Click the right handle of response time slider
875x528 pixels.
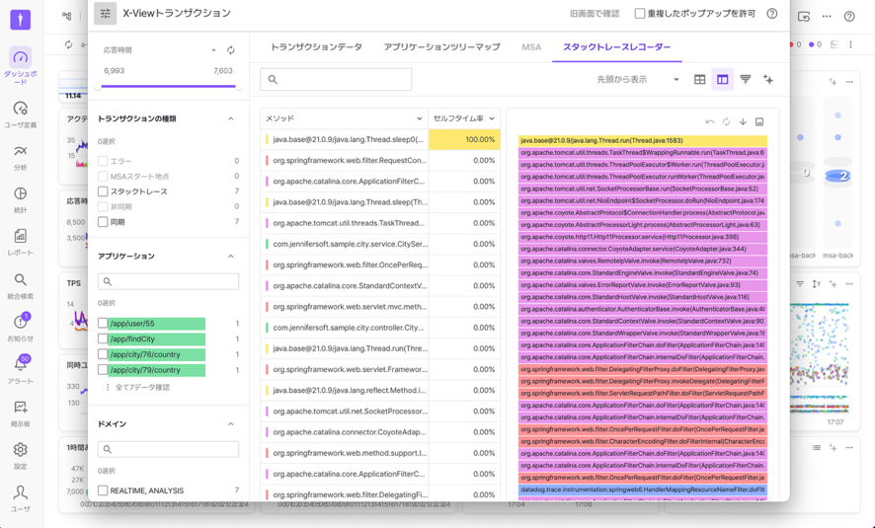point(238,86)
